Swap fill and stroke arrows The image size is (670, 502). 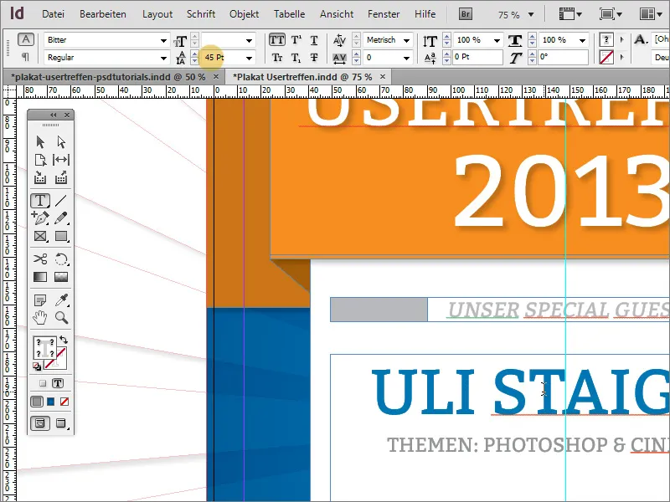point(64,340)
